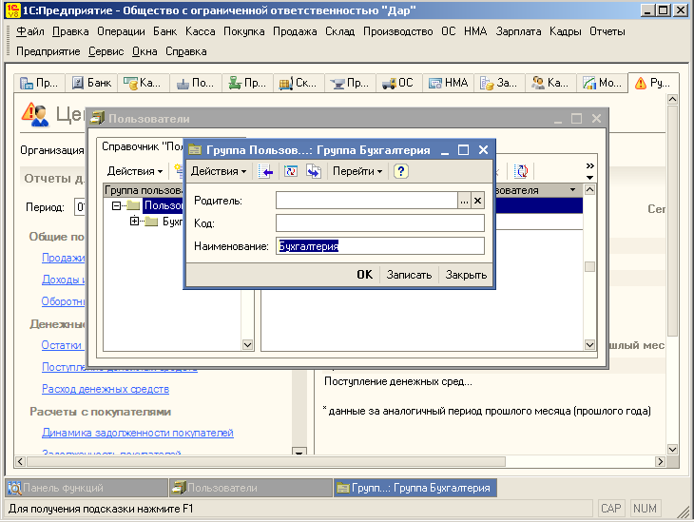Click the re-read data icon in group dialog

tap(291, 171)
